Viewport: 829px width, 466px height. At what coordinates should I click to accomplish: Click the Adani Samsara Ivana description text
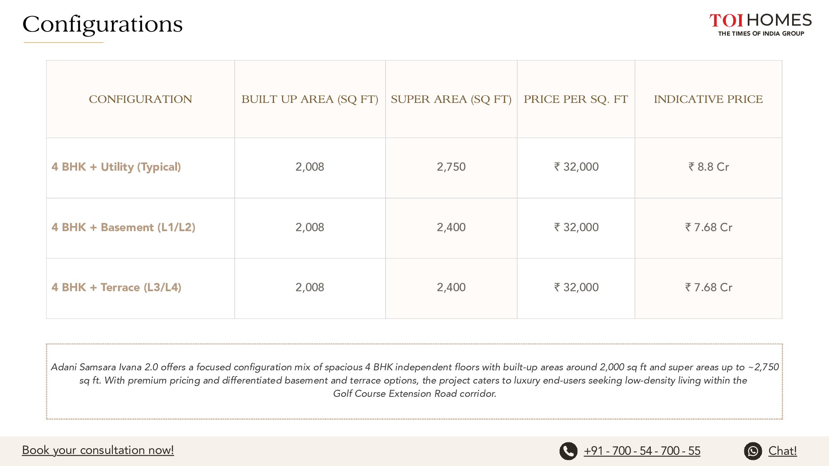coord(414,380)
